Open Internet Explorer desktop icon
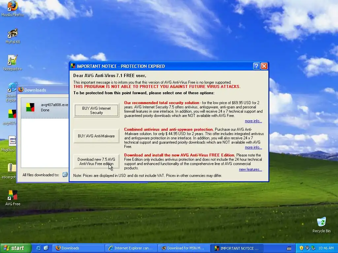Image resolution: width=338 pixels, height=253 pixels. 11,92
